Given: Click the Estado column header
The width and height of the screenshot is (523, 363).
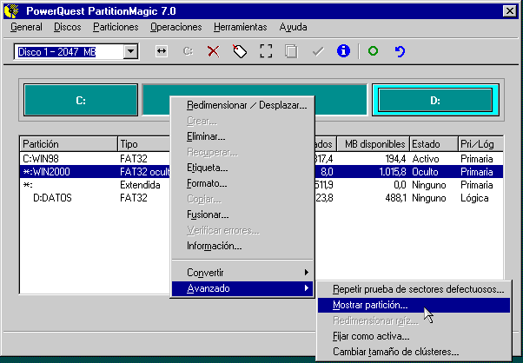Looking at the screenshot, I should pos(434,144).
